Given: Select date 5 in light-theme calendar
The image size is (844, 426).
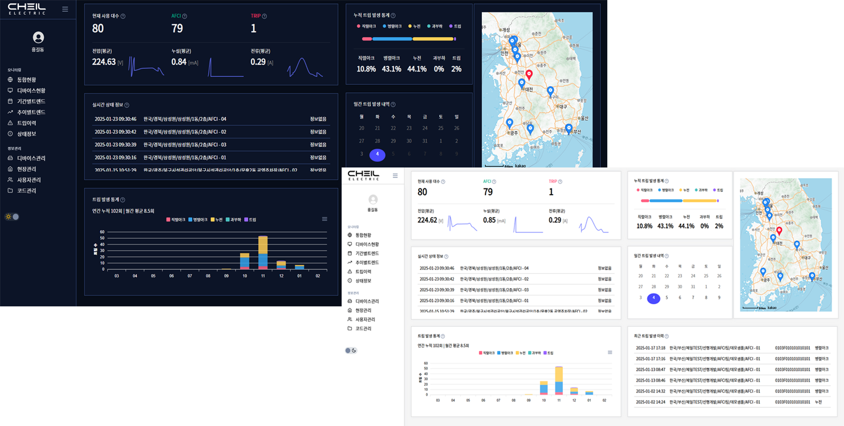Looking at the screenshot, I should (667, 298).
